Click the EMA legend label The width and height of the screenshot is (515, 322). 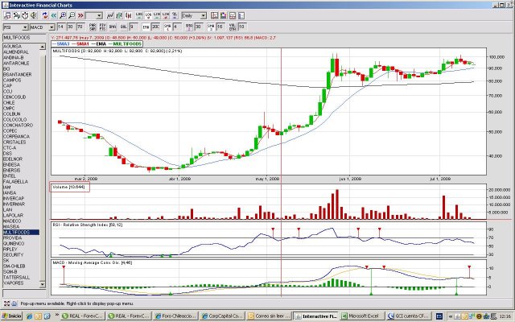99,44
